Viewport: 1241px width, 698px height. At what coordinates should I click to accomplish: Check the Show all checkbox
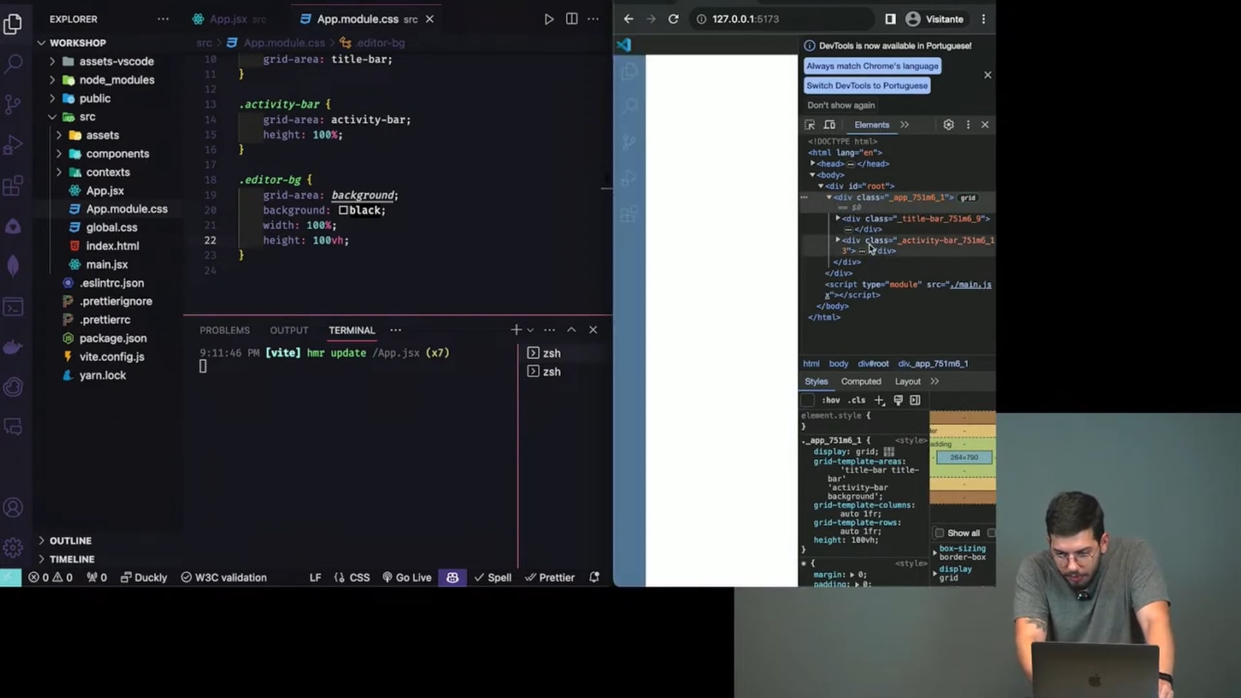(940, 533)
